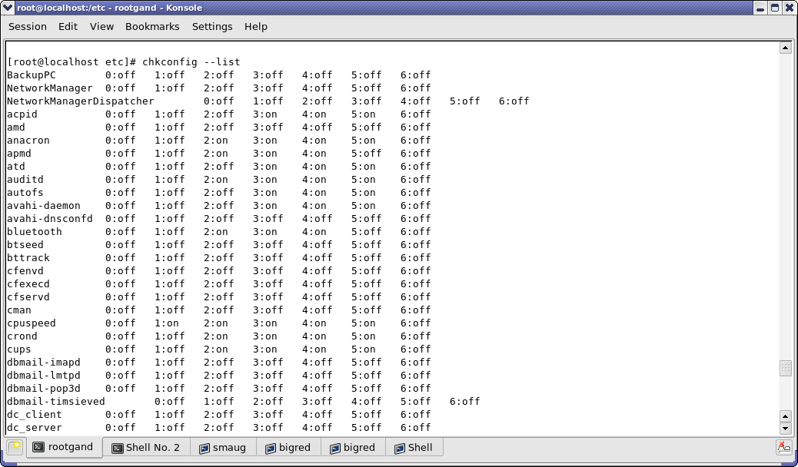Open the Edit menu

68,26
